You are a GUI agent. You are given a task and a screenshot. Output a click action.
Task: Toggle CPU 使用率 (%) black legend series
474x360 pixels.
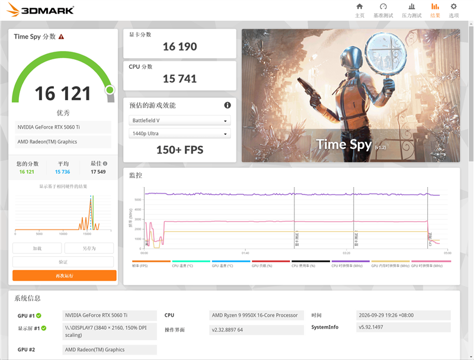pos(310,263)
